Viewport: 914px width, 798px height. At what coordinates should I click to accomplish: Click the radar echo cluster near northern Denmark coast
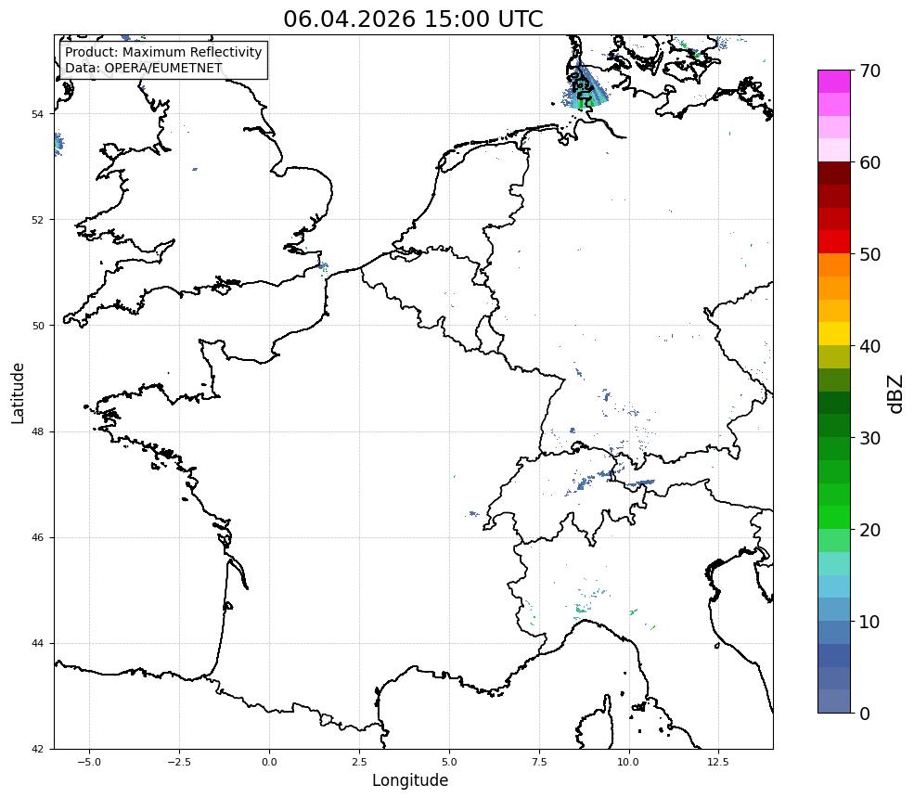point(585,88)
